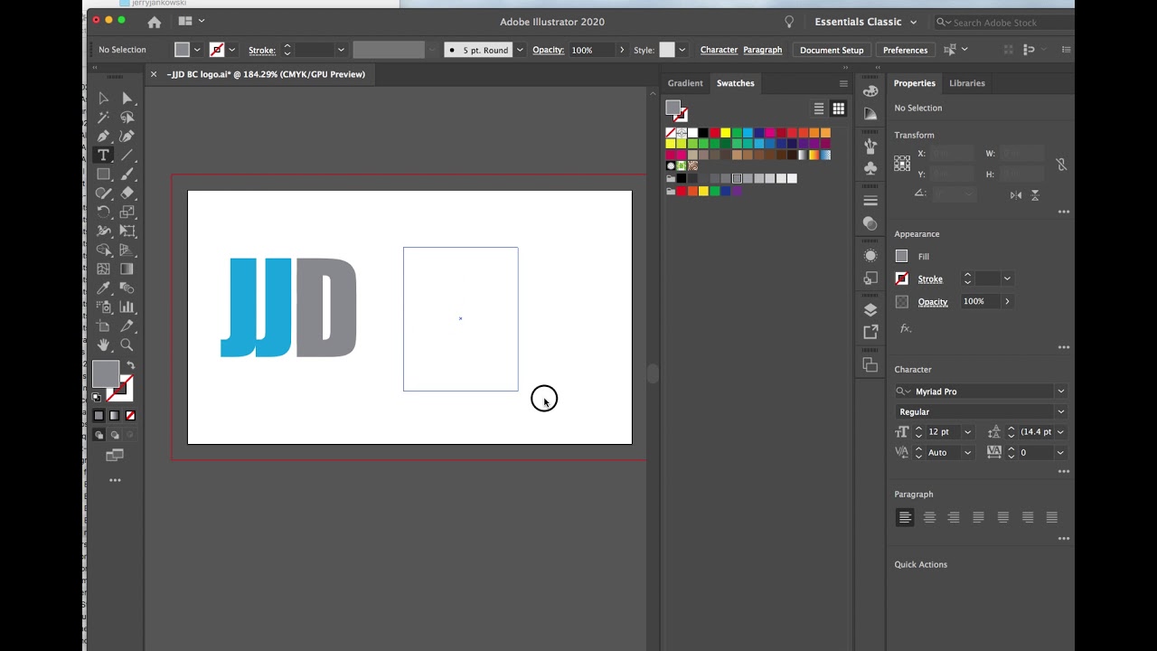Viewport: 1157px width, 651px height.
Task: Open the Paragraph panel link in control bar
Action: pyautogui.click(x=763, y=50)
